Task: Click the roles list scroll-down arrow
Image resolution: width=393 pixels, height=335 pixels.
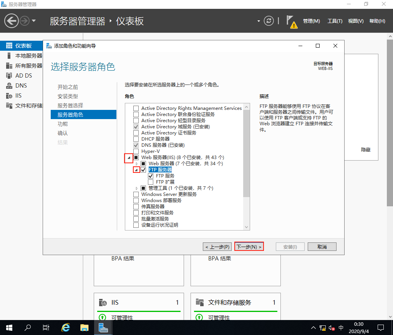Action: tap(246, 227)
